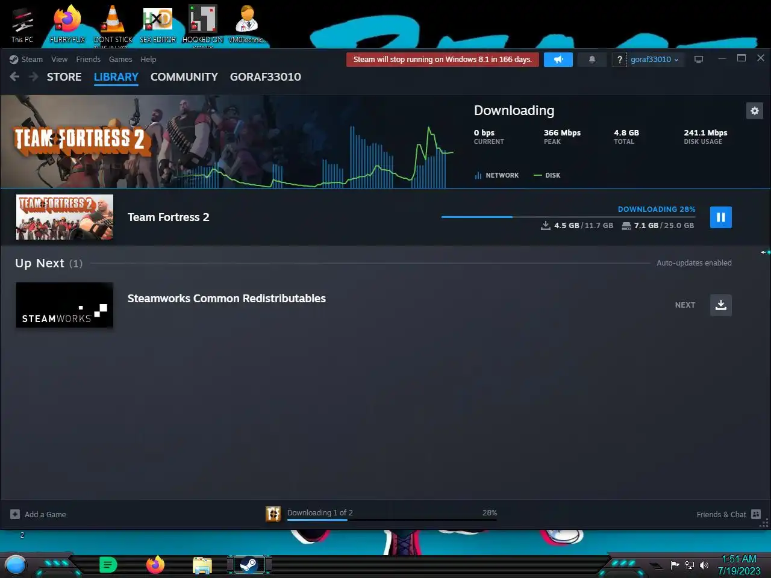This screenshot has height=578, width=771.
Task: Open the Steamworks thumbnail in Up Next
Action: (64, 305)
